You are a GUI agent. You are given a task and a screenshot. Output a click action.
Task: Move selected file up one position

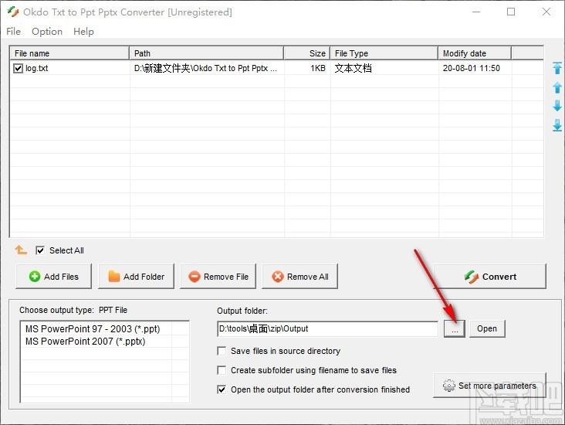pos(557,87)
